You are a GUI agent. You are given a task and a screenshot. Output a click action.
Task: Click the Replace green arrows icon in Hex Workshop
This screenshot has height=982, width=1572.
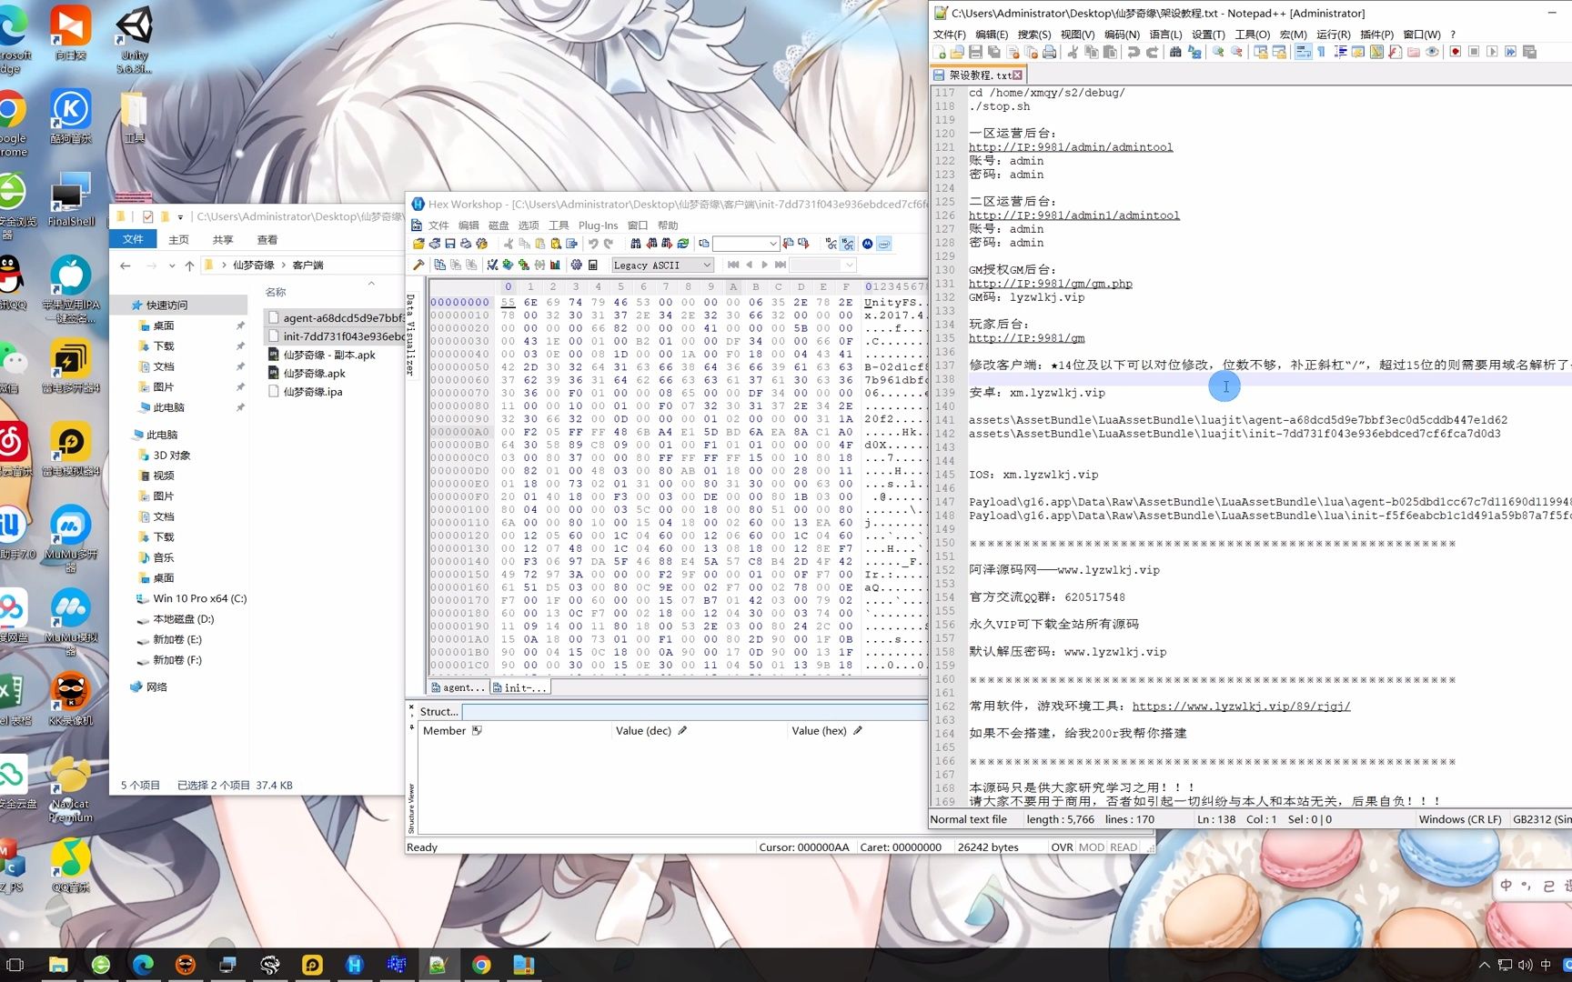coord(682,244)
